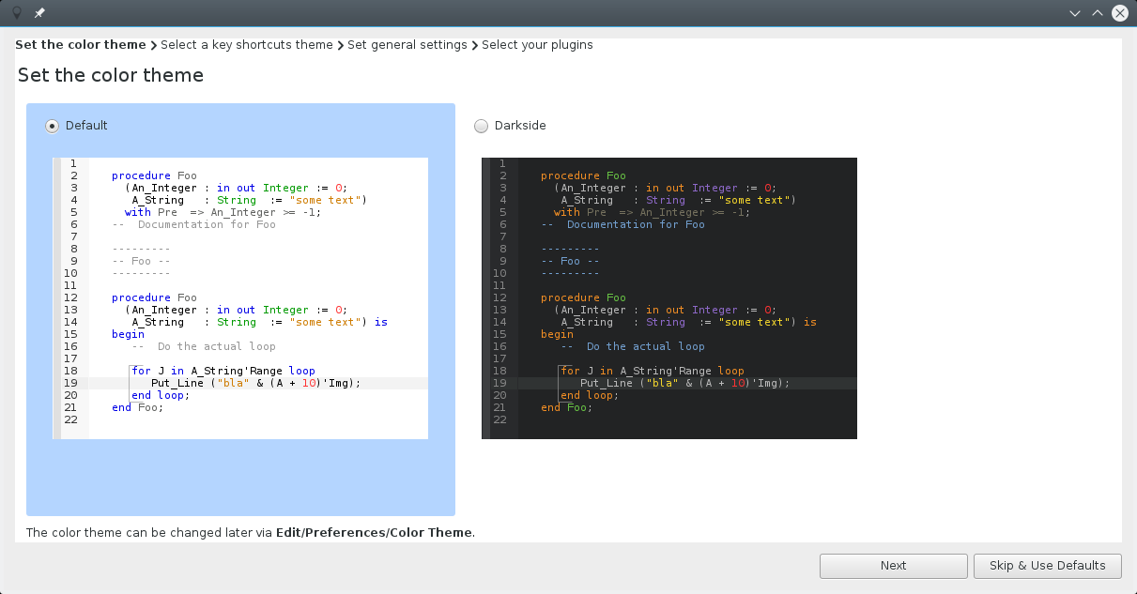
Task: Click the Default theme code preview thumbnail
Action: [x=240, y=298]
